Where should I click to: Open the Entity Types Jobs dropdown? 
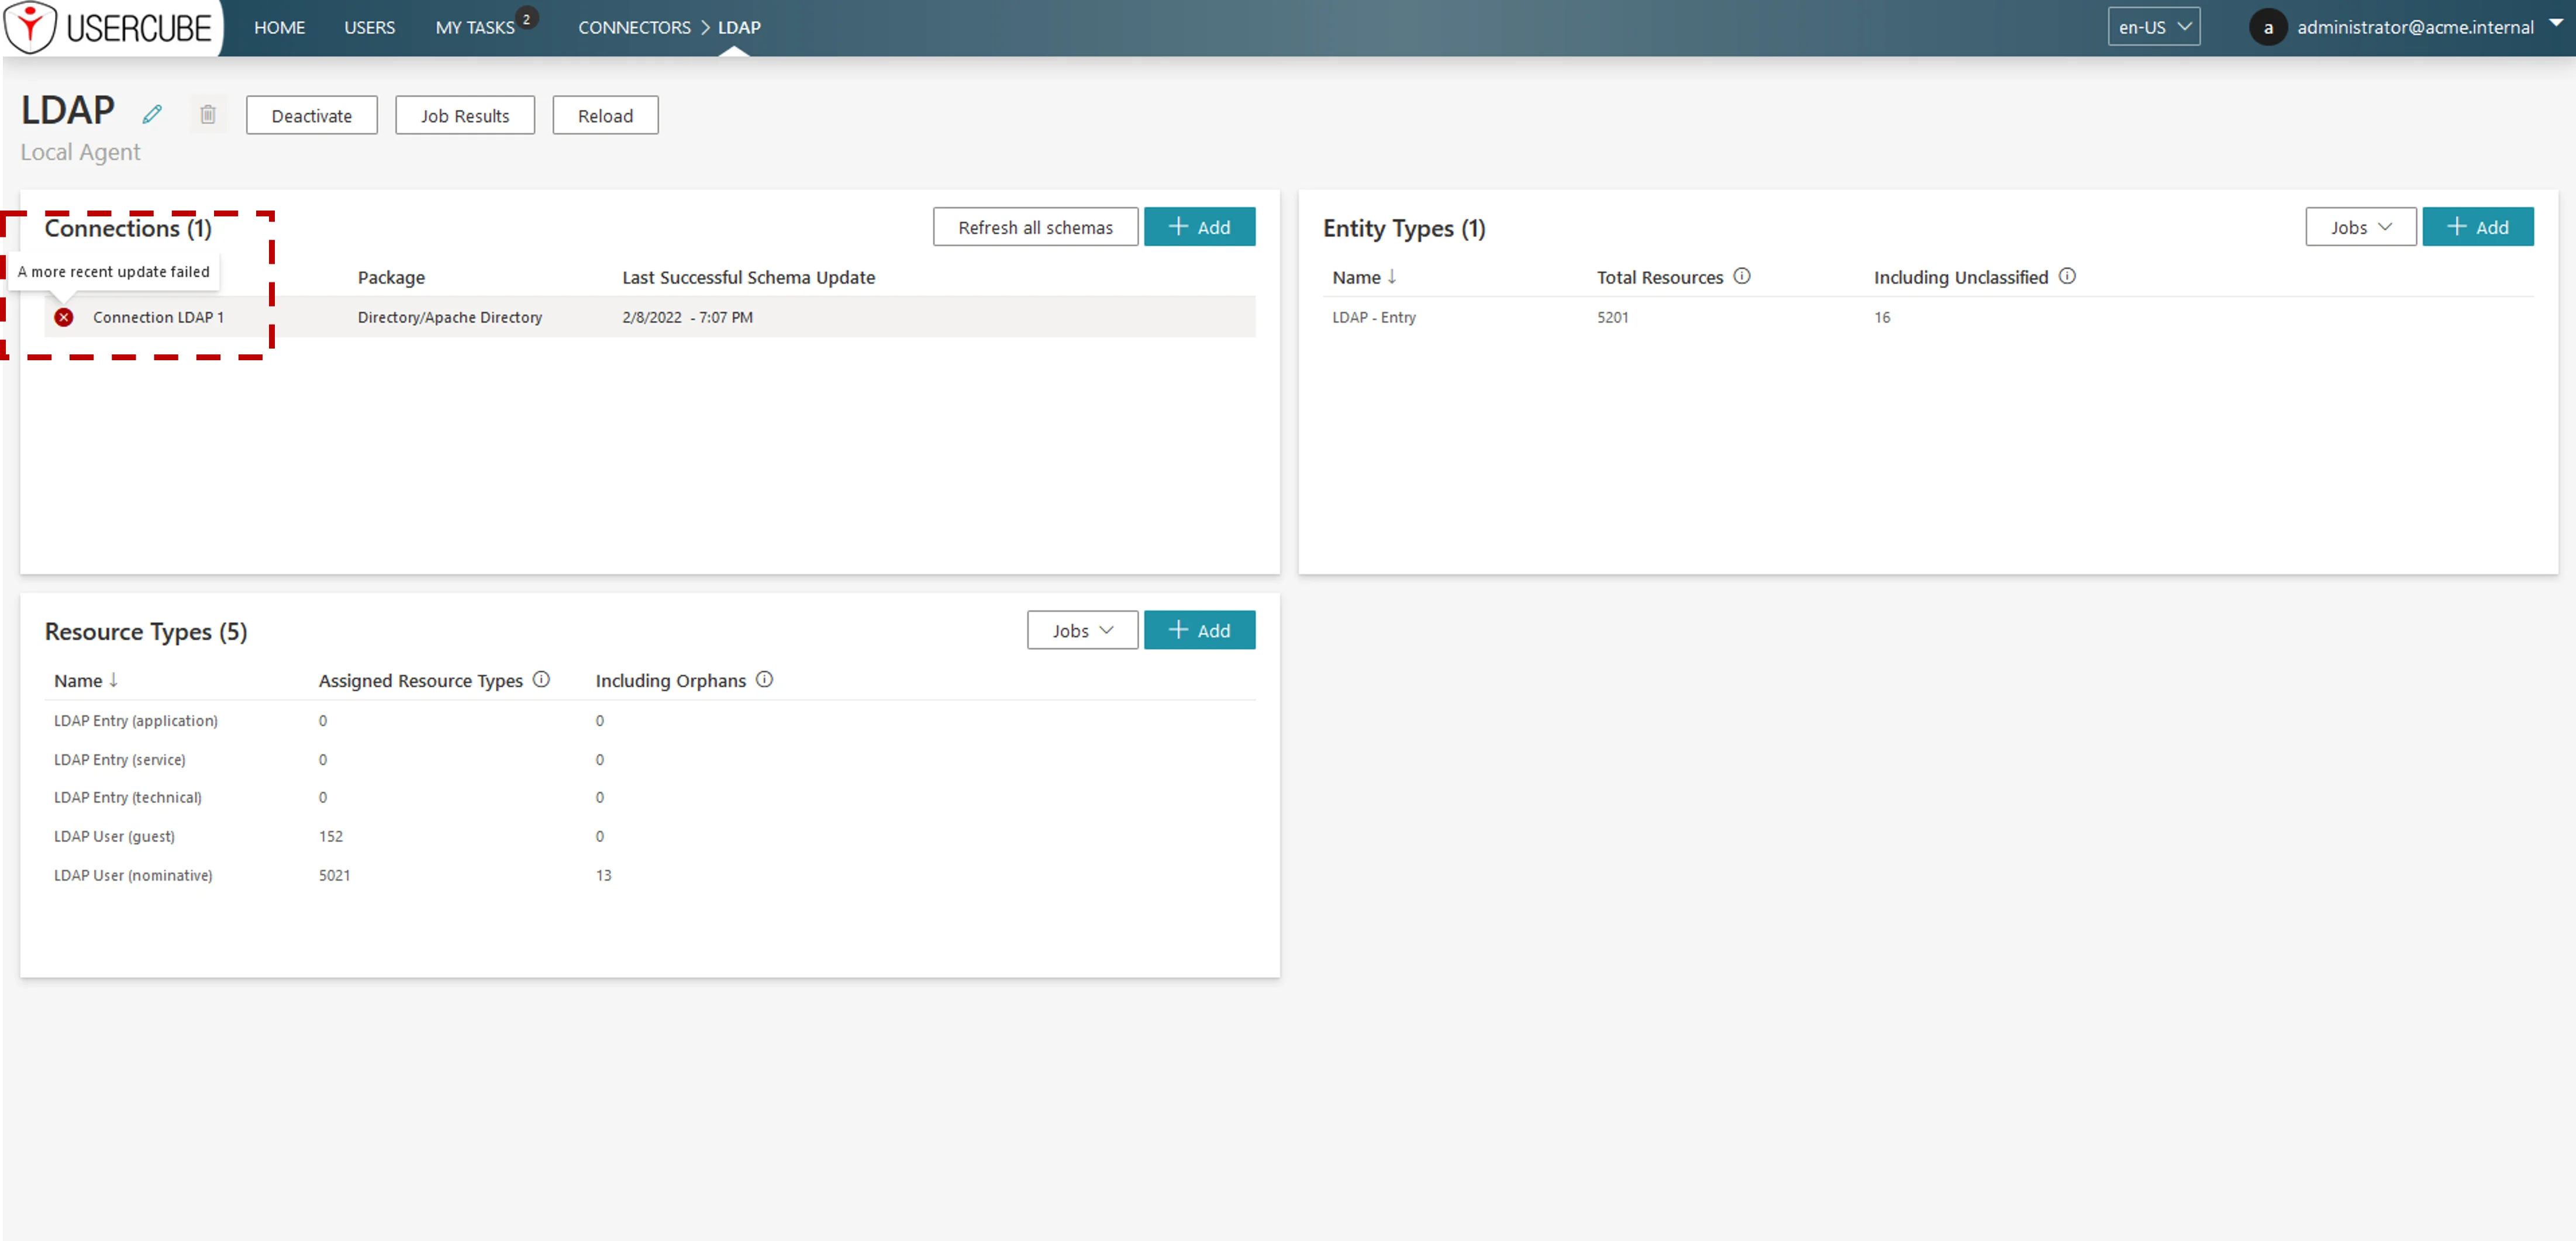pyautogui.click(x=2360, y=227)
